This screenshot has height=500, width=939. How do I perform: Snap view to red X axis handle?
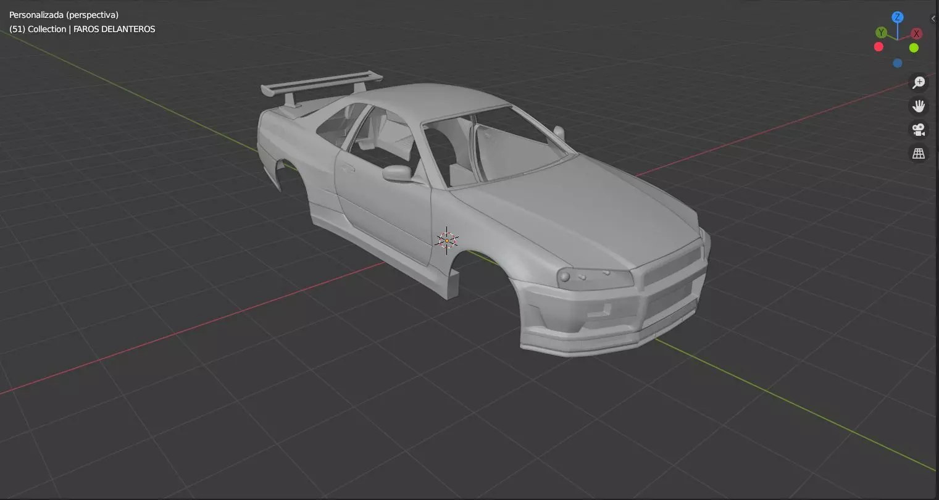pos(916,34)
